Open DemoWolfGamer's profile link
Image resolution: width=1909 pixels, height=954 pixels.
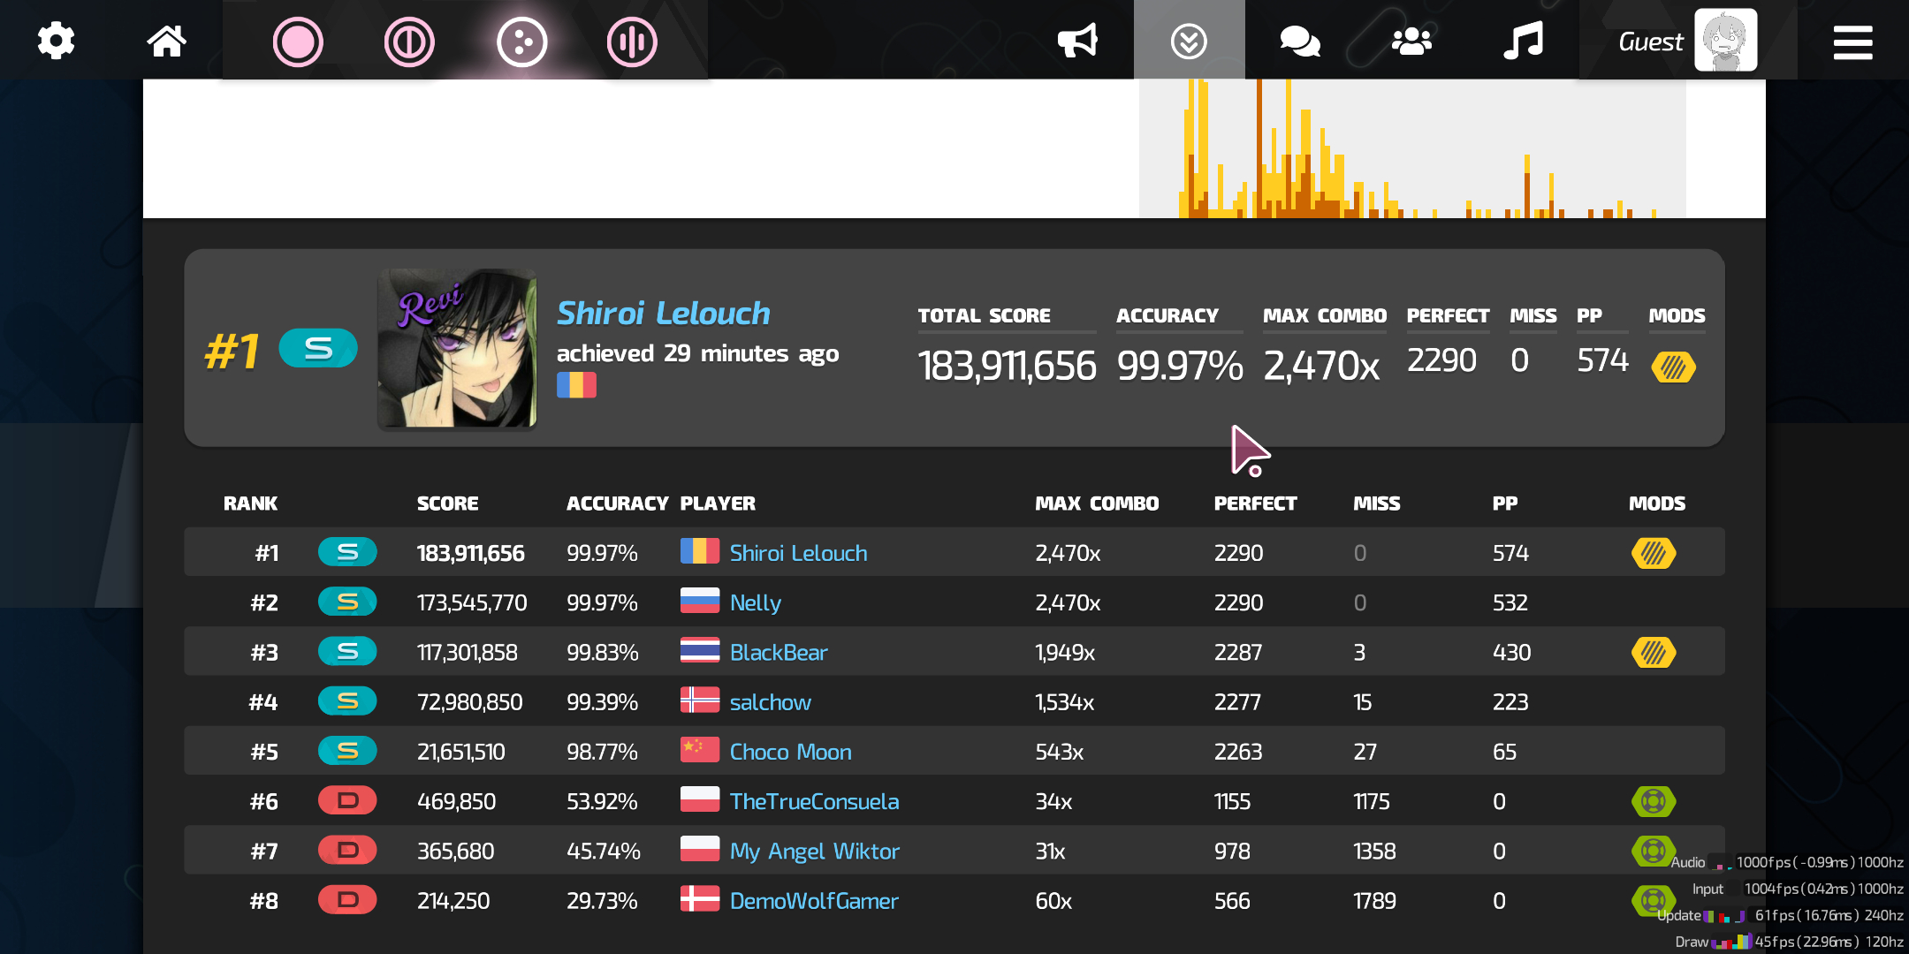(x=814, y=901)
